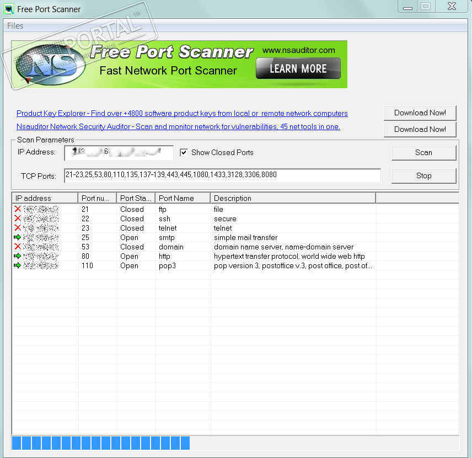Click the 'Closed' status of port 21

(x=132, y=210)
